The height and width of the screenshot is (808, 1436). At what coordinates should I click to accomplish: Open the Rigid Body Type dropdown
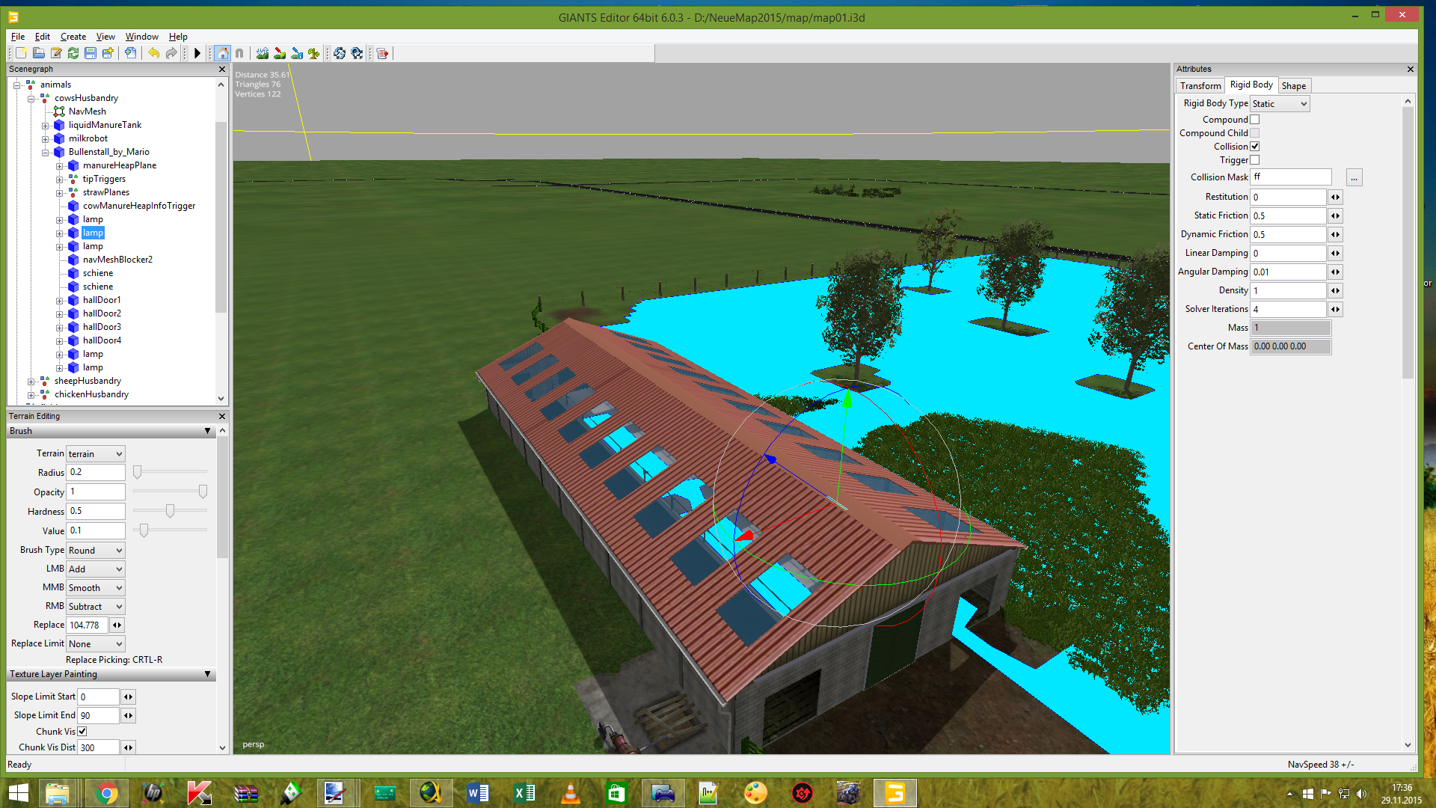coord(1280,104)
